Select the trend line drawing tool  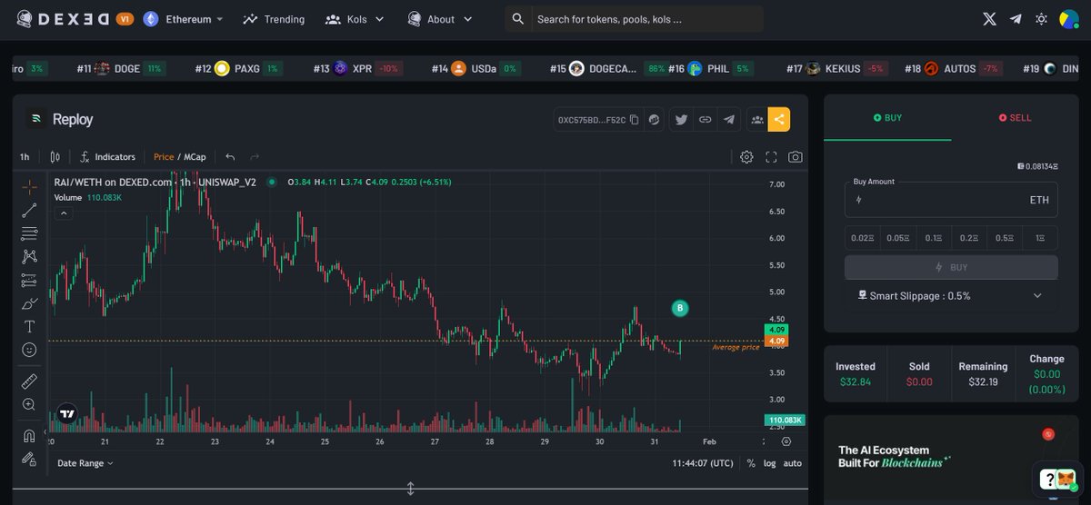pos(30,211)
